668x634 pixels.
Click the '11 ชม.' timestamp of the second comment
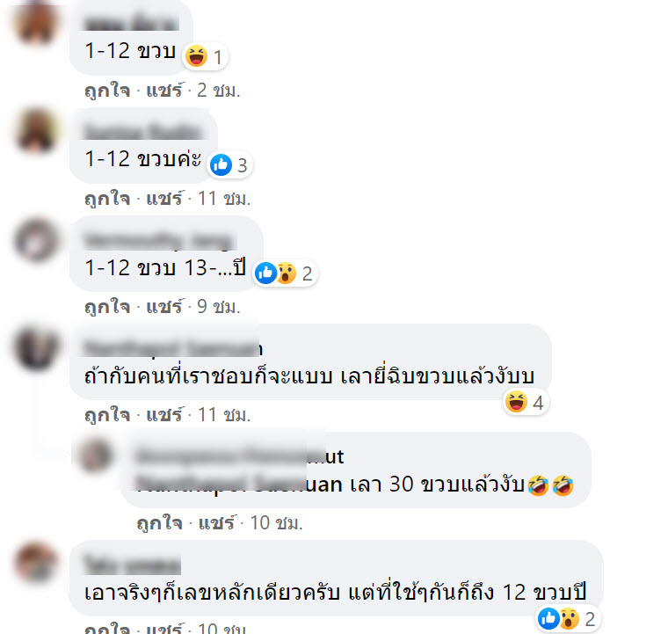pyautogui.click(x=224, y=199)
